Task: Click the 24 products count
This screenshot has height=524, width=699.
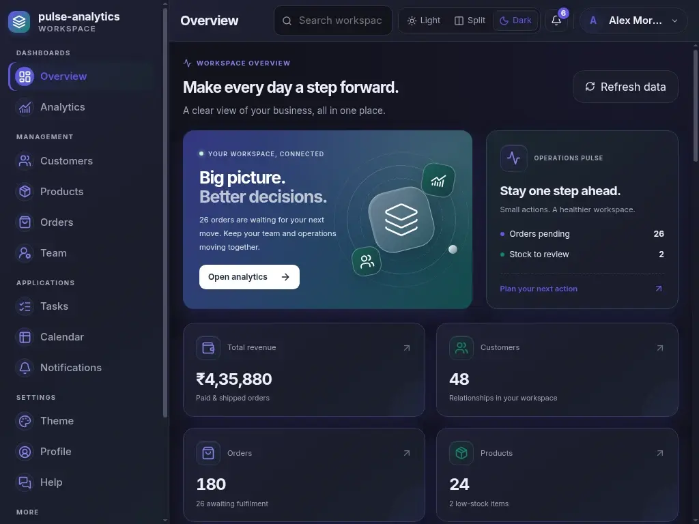Action: coord(459,484)
